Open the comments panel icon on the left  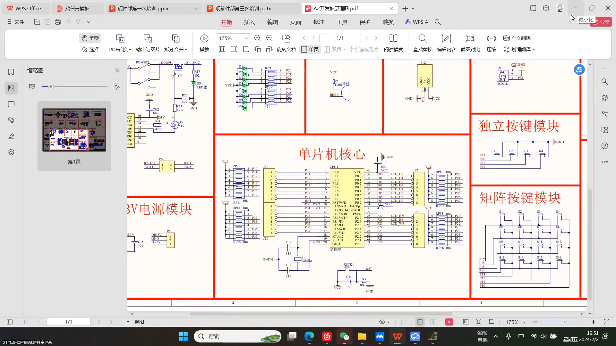(x=11, y=104)
